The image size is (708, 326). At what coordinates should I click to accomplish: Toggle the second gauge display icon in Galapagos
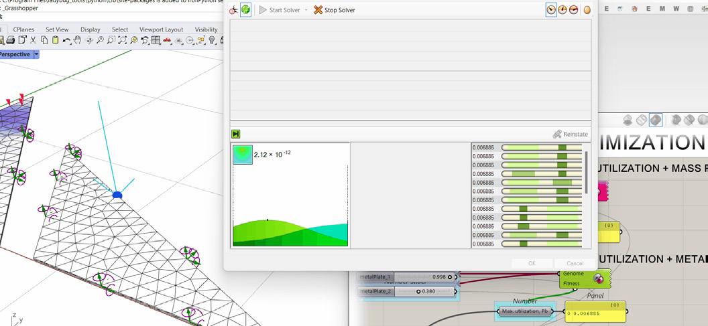pyautogui.click(x=563, y=9)
